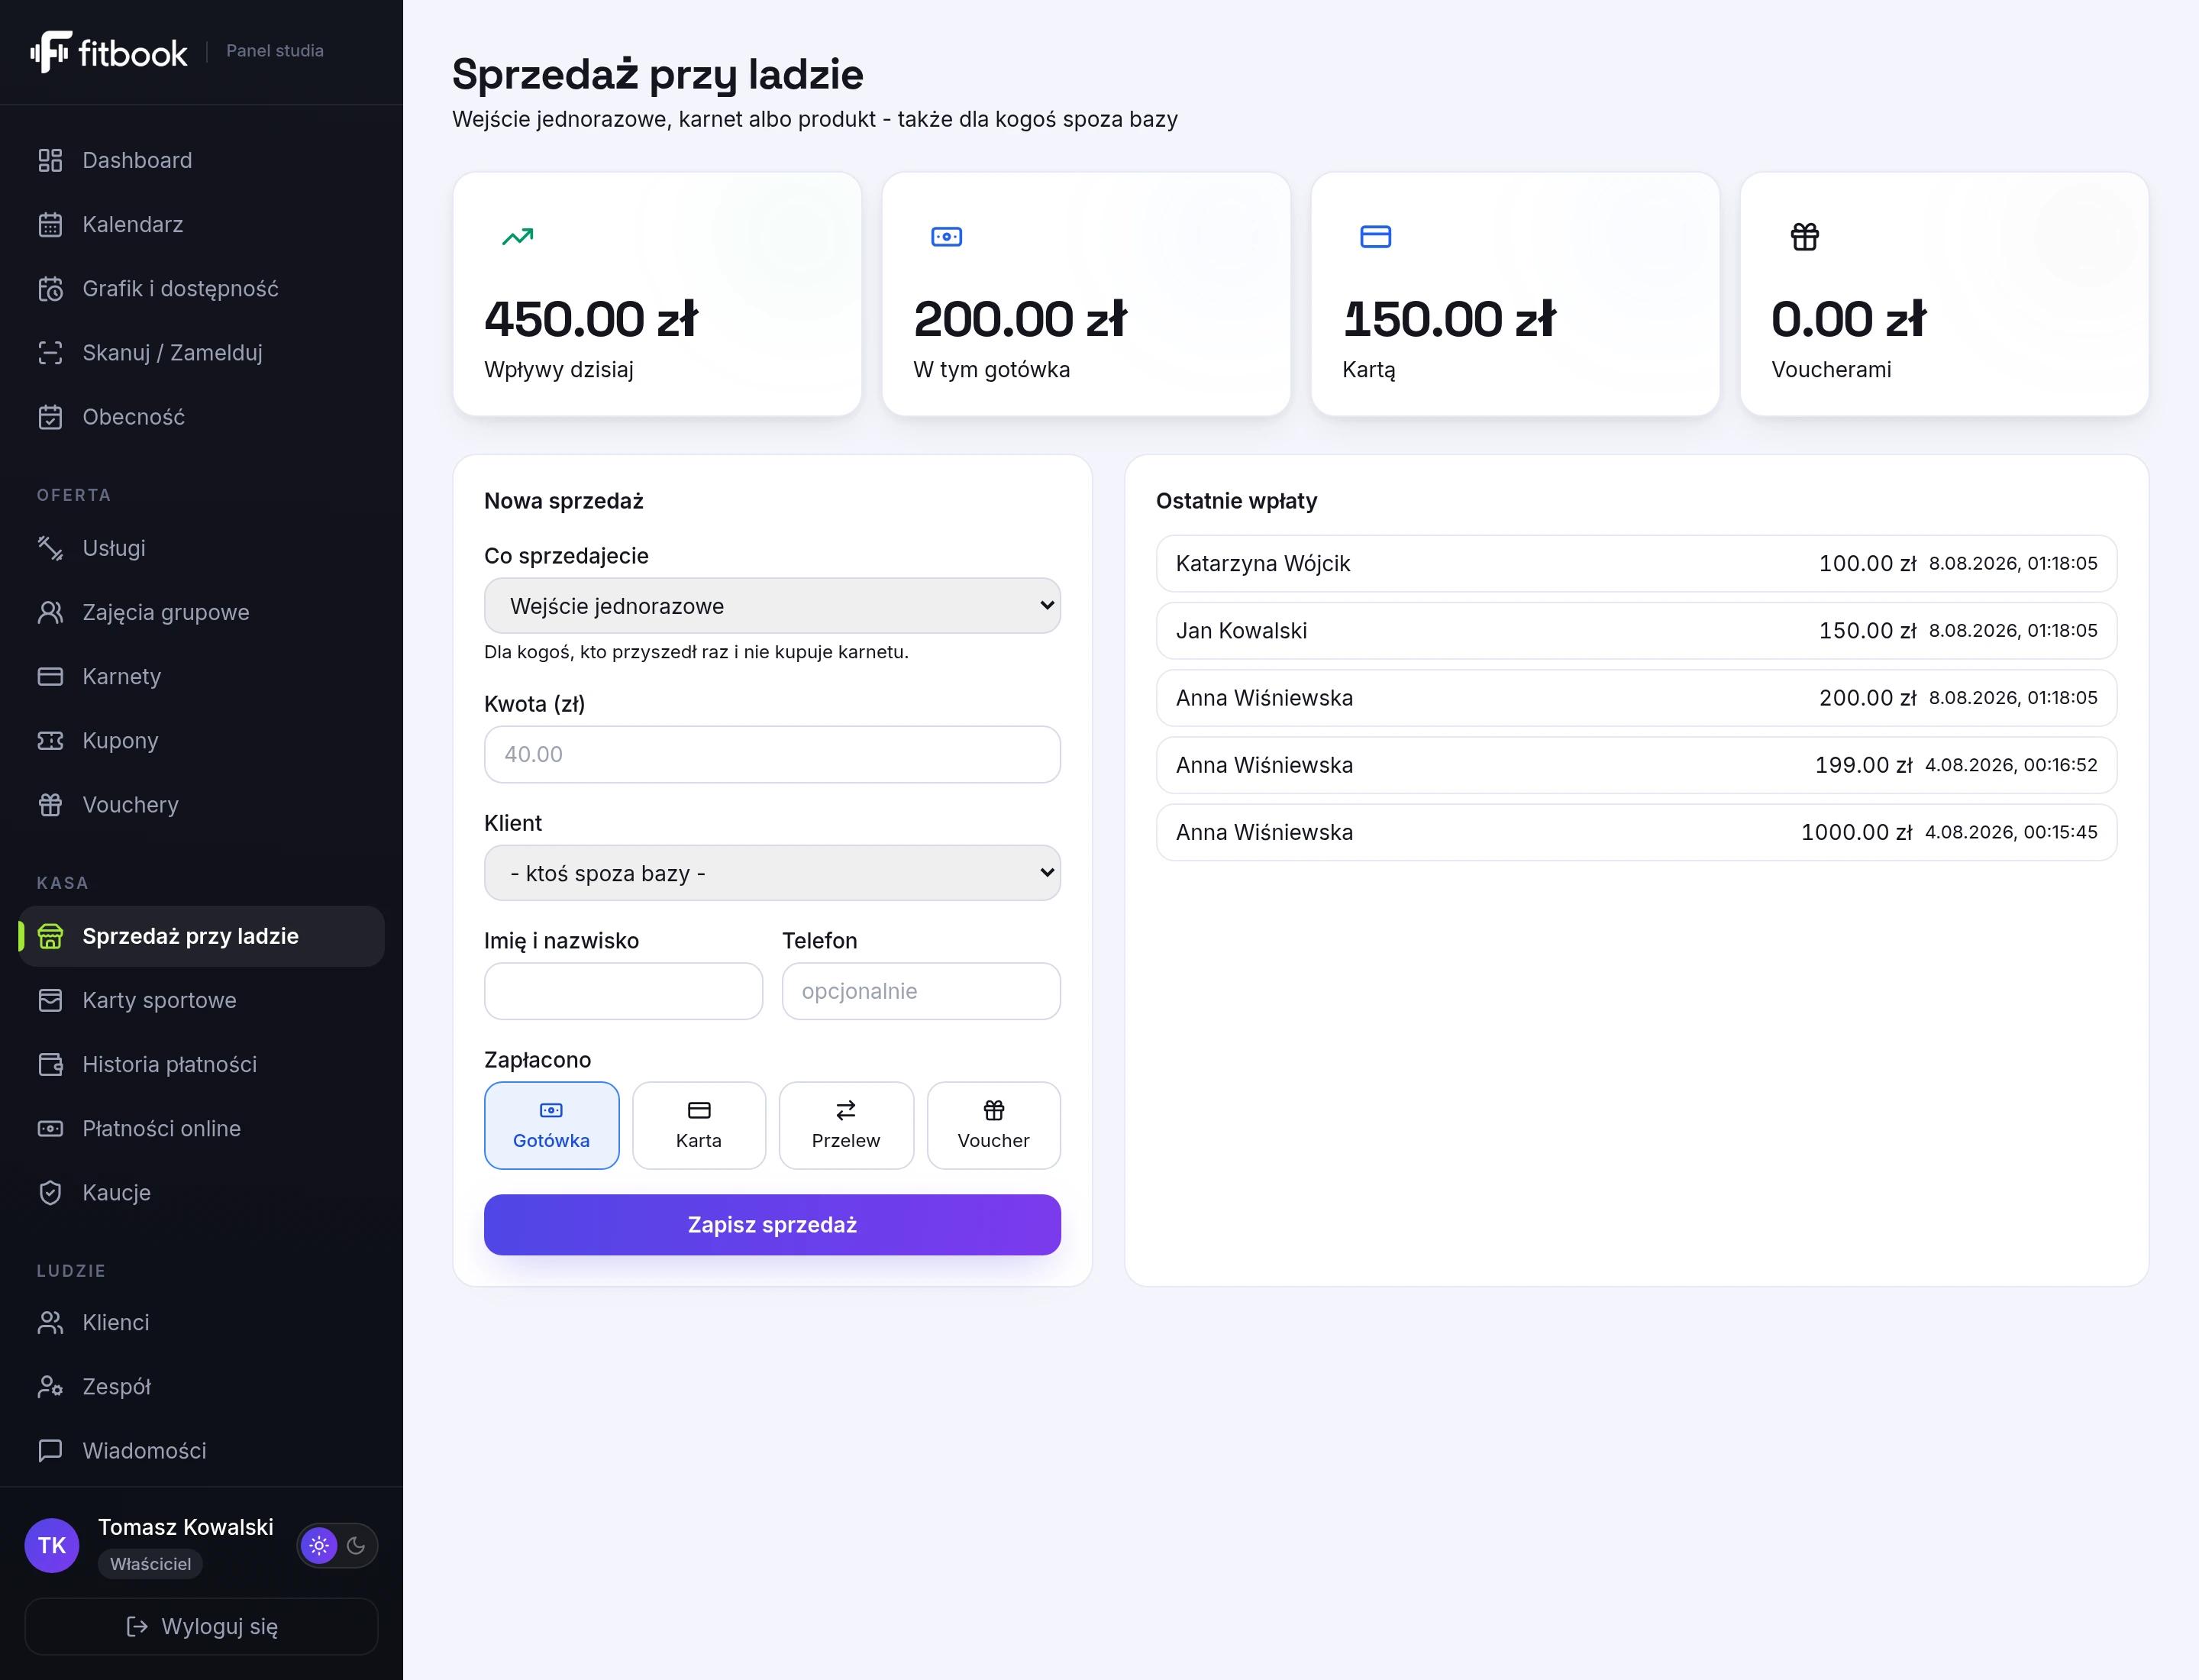Click the 1000.00 zł Anna Wiśniewska payment row
Screen dimensions: 2199x1680
tap(1636, 832)
